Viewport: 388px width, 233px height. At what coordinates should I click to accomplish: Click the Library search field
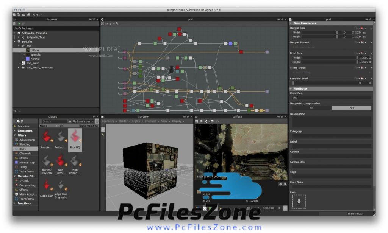[x=54, y=121]
